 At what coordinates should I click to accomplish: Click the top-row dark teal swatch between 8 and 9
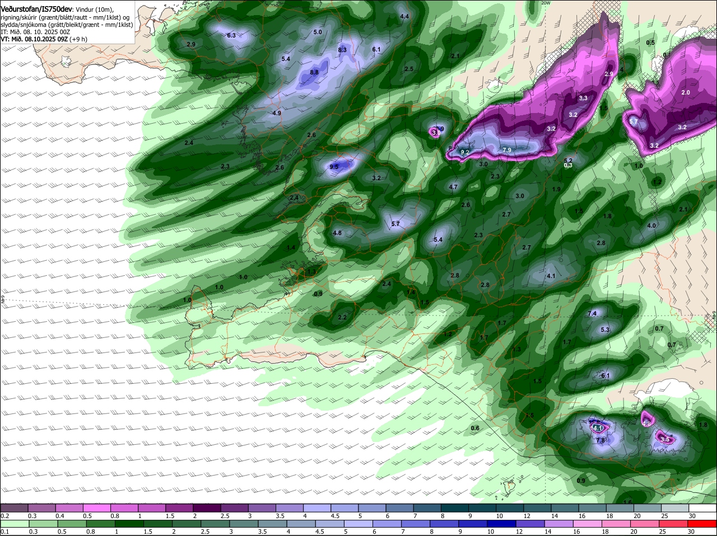[456, 508]
